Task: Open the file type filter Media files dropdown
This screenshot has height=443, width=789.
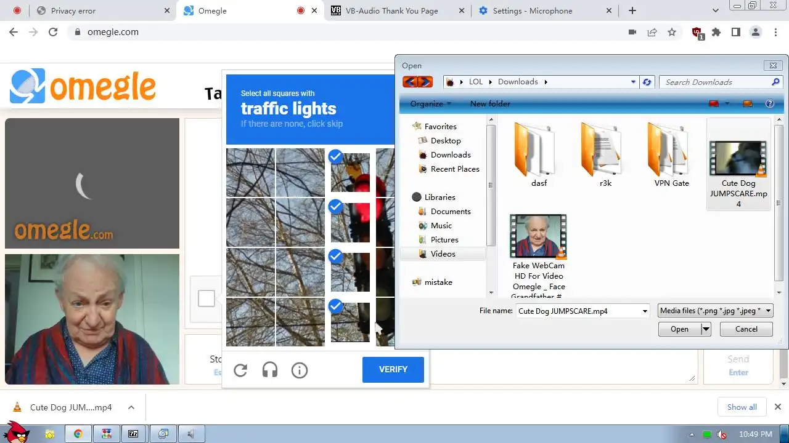Action: [x=715, y=311]
